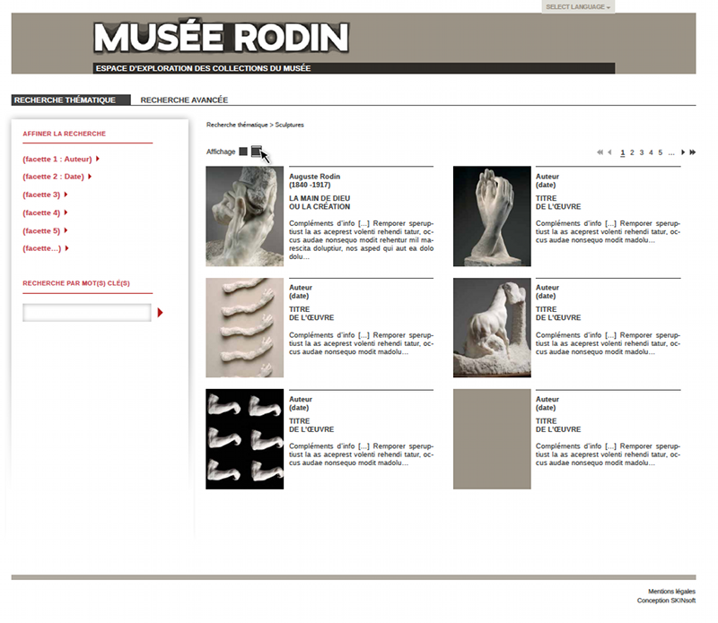Jump to last results page arrow
718x623 pixels.
coord(692,152)
